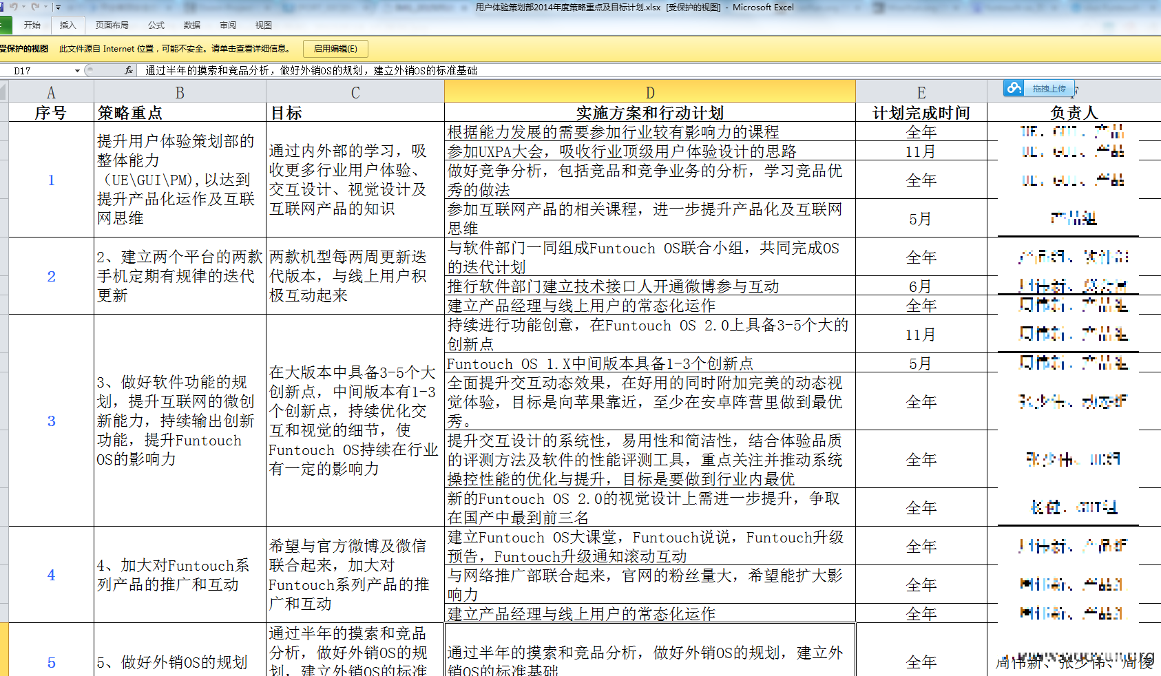1161x676 pixels.
Task: Click cell Funtouch OS 1.X中间版本具备1-3个创新点
Action: (x=650, y=363)
